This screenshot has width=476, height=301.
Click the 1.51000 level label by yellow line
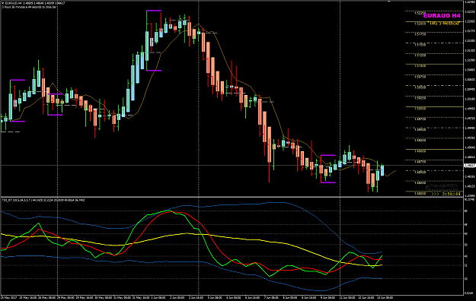click(420, 66)
